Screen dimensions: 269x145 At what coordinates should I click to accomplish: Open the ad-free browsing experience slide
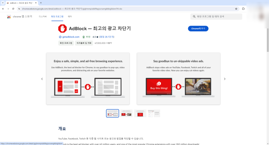88,79
